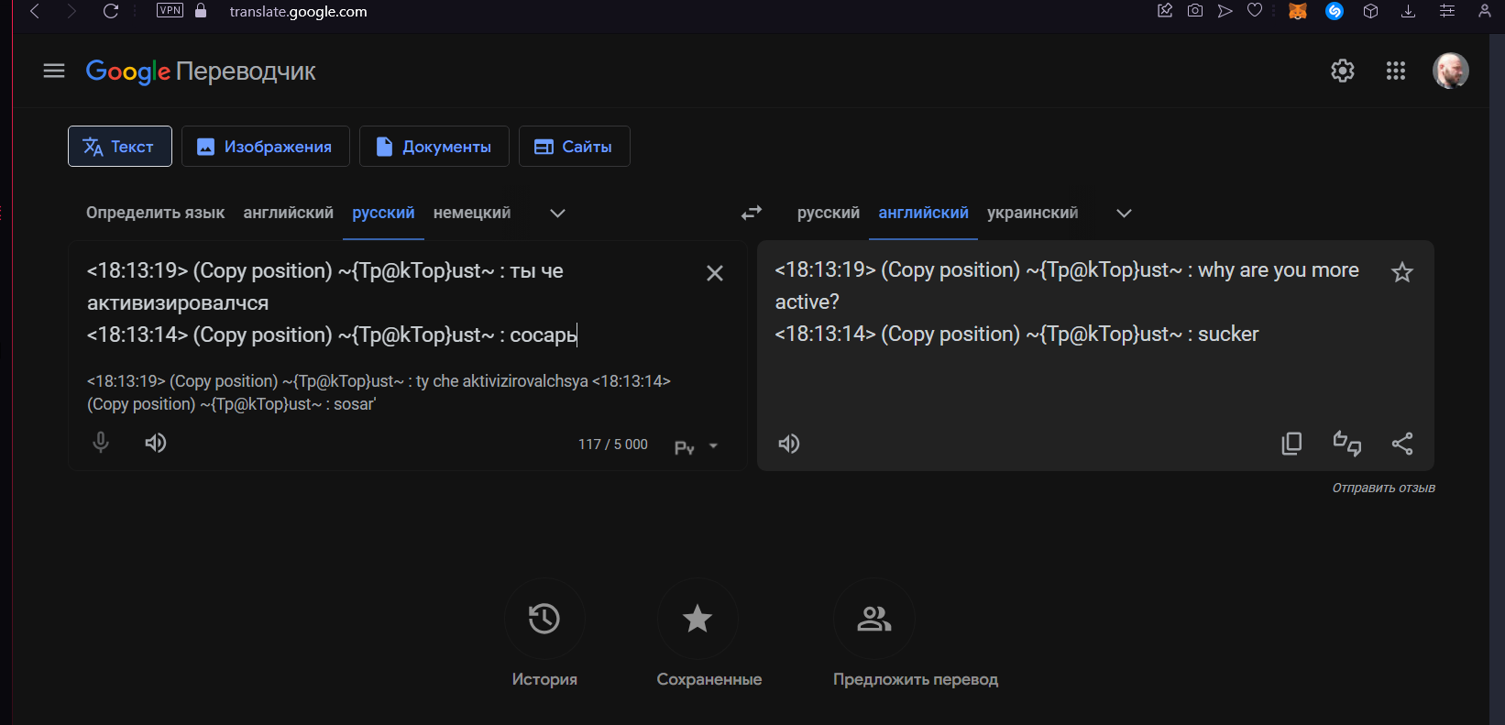1505x725 pixels.
Task: Switch to the Изображения tab
Action: click(265, 147)
